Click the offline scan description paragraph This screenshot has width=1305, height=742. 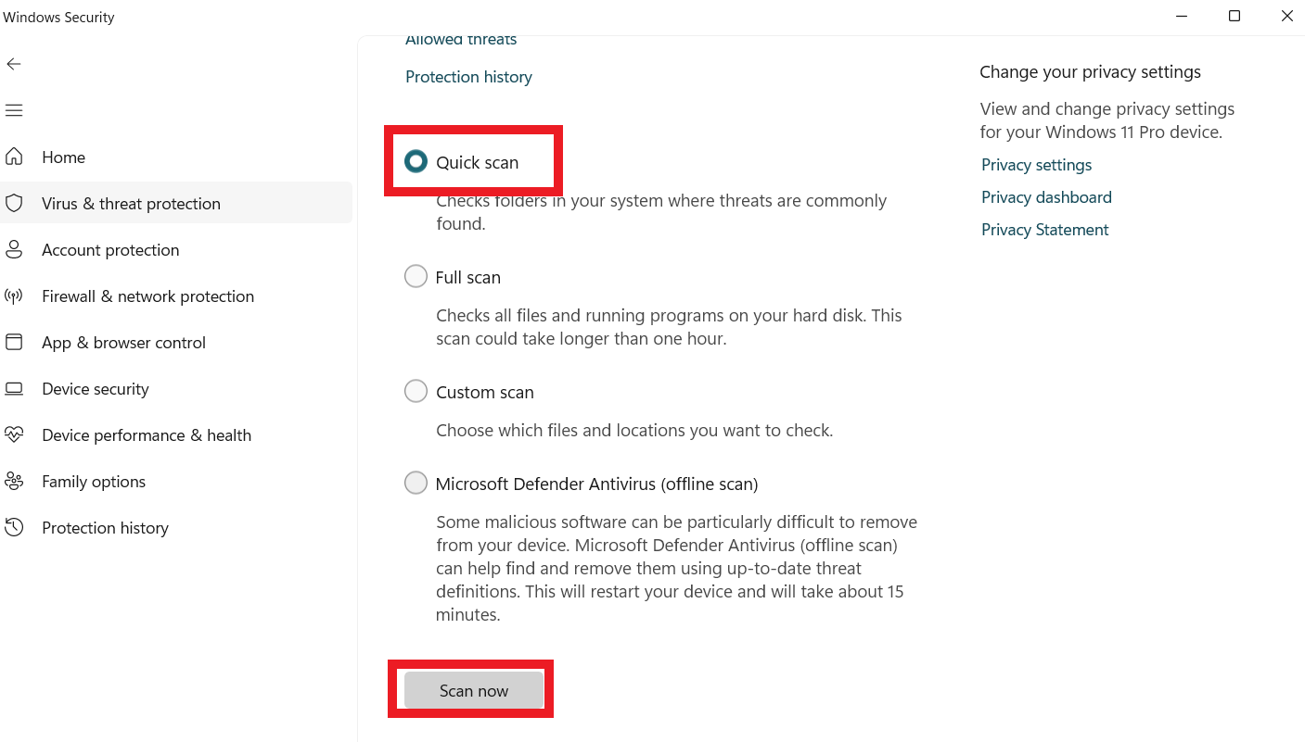pyautogui.click(x=676, y=568)
